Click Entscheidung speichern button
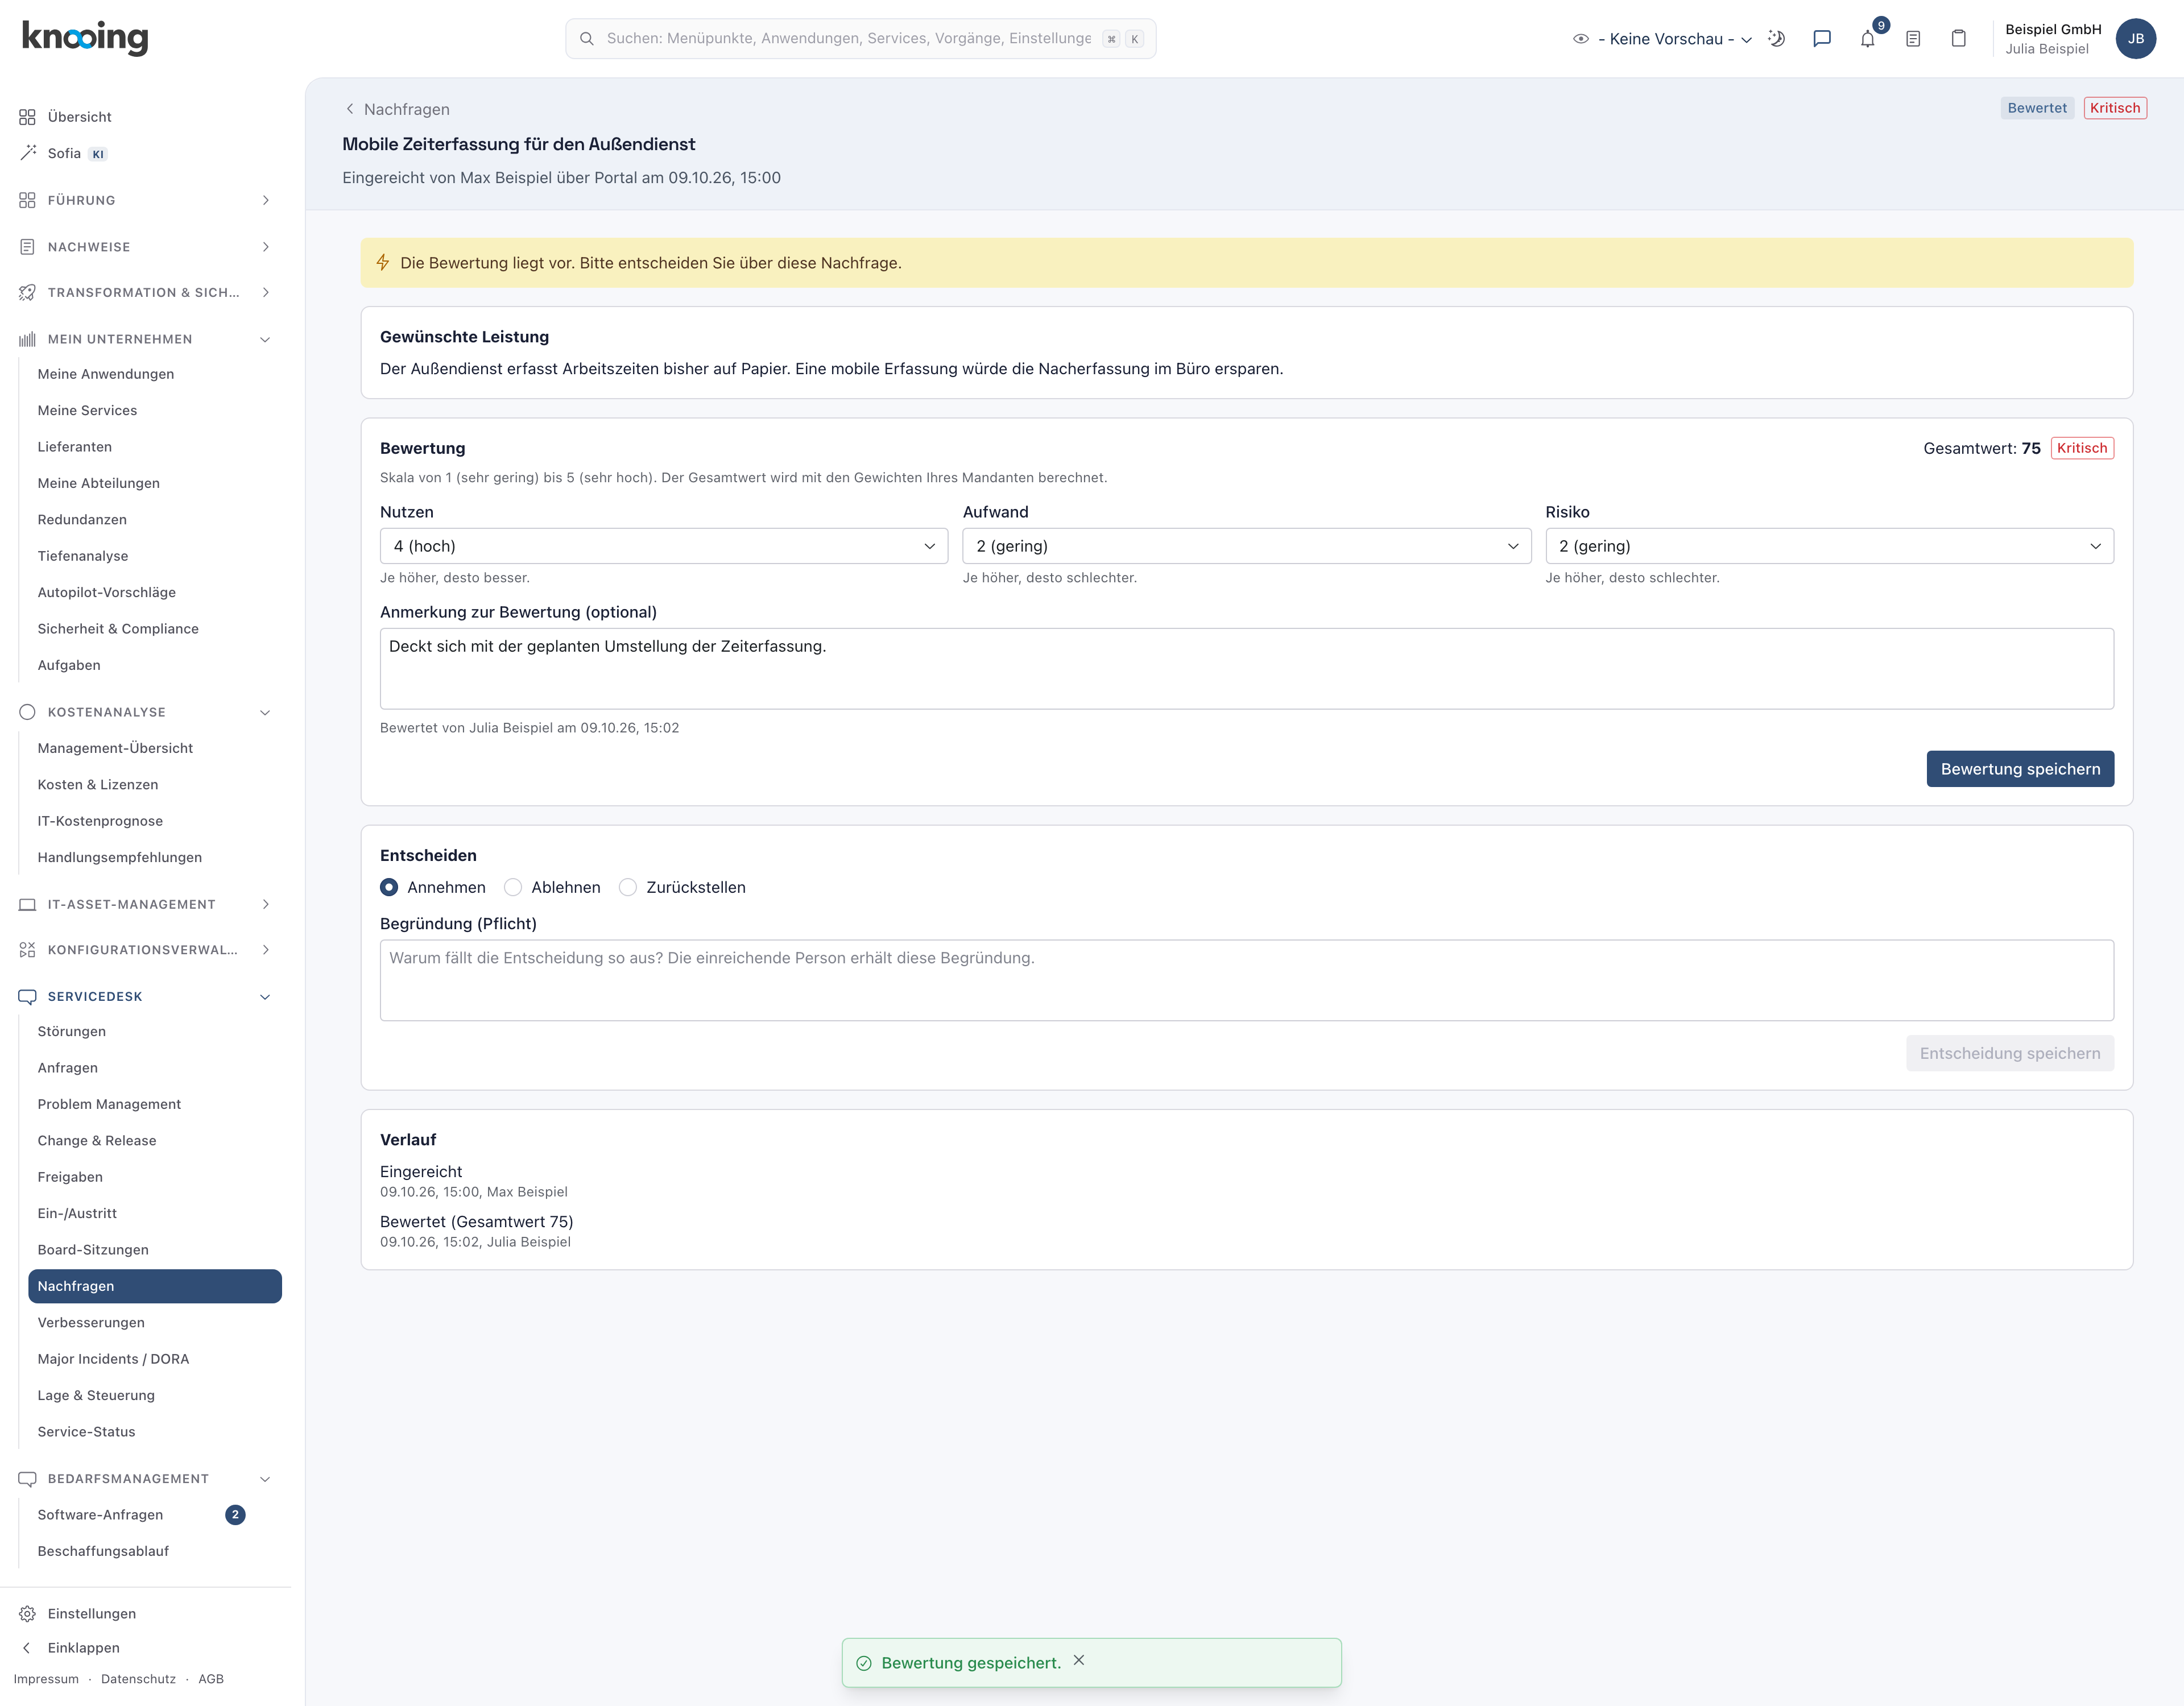This screenshot has width=2184, height=1706. pos(2010,1053)
